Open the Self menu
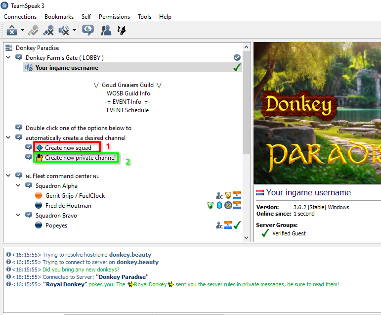This screenshot has width=381, height=315. pos(86,17)
